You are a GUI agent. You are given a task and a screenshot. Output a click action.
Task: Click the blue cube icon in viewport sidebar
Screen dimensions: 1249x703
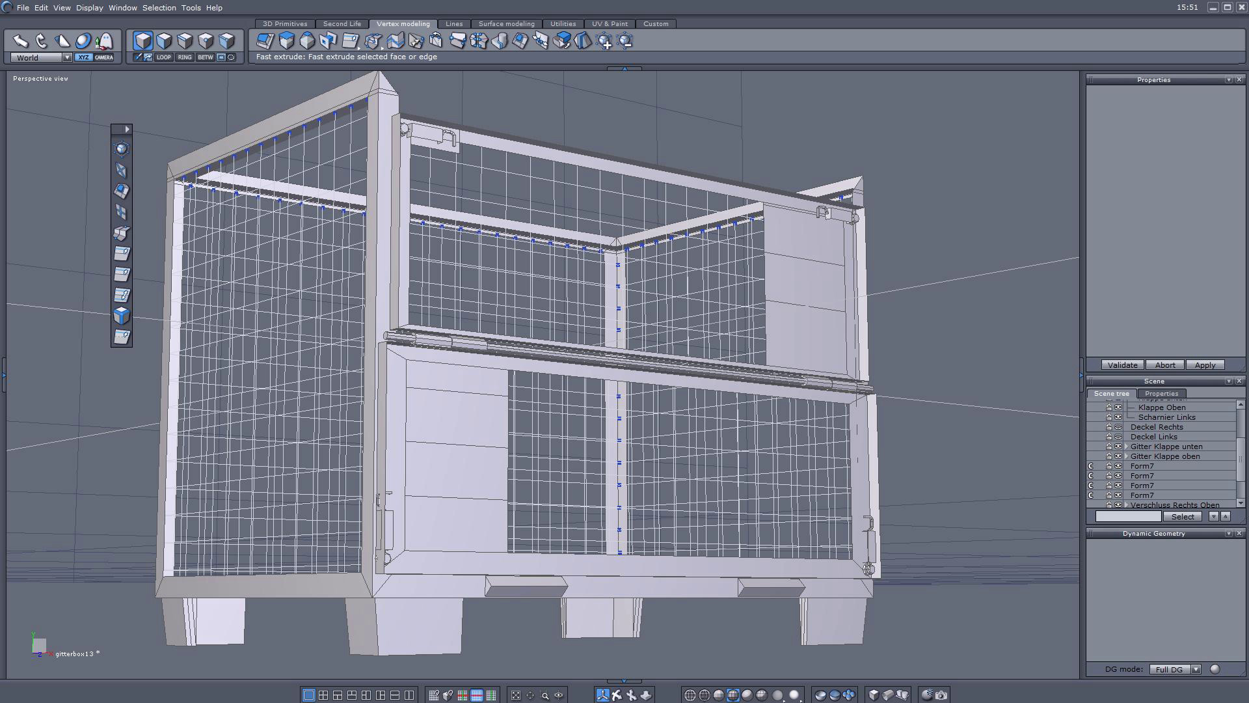[x=122, y=316]
